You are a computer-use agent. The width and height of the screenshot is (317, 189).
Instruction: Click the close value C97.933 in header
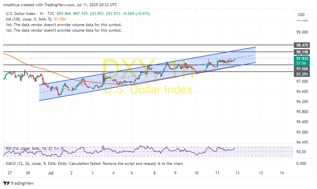[x=113, y=14]
